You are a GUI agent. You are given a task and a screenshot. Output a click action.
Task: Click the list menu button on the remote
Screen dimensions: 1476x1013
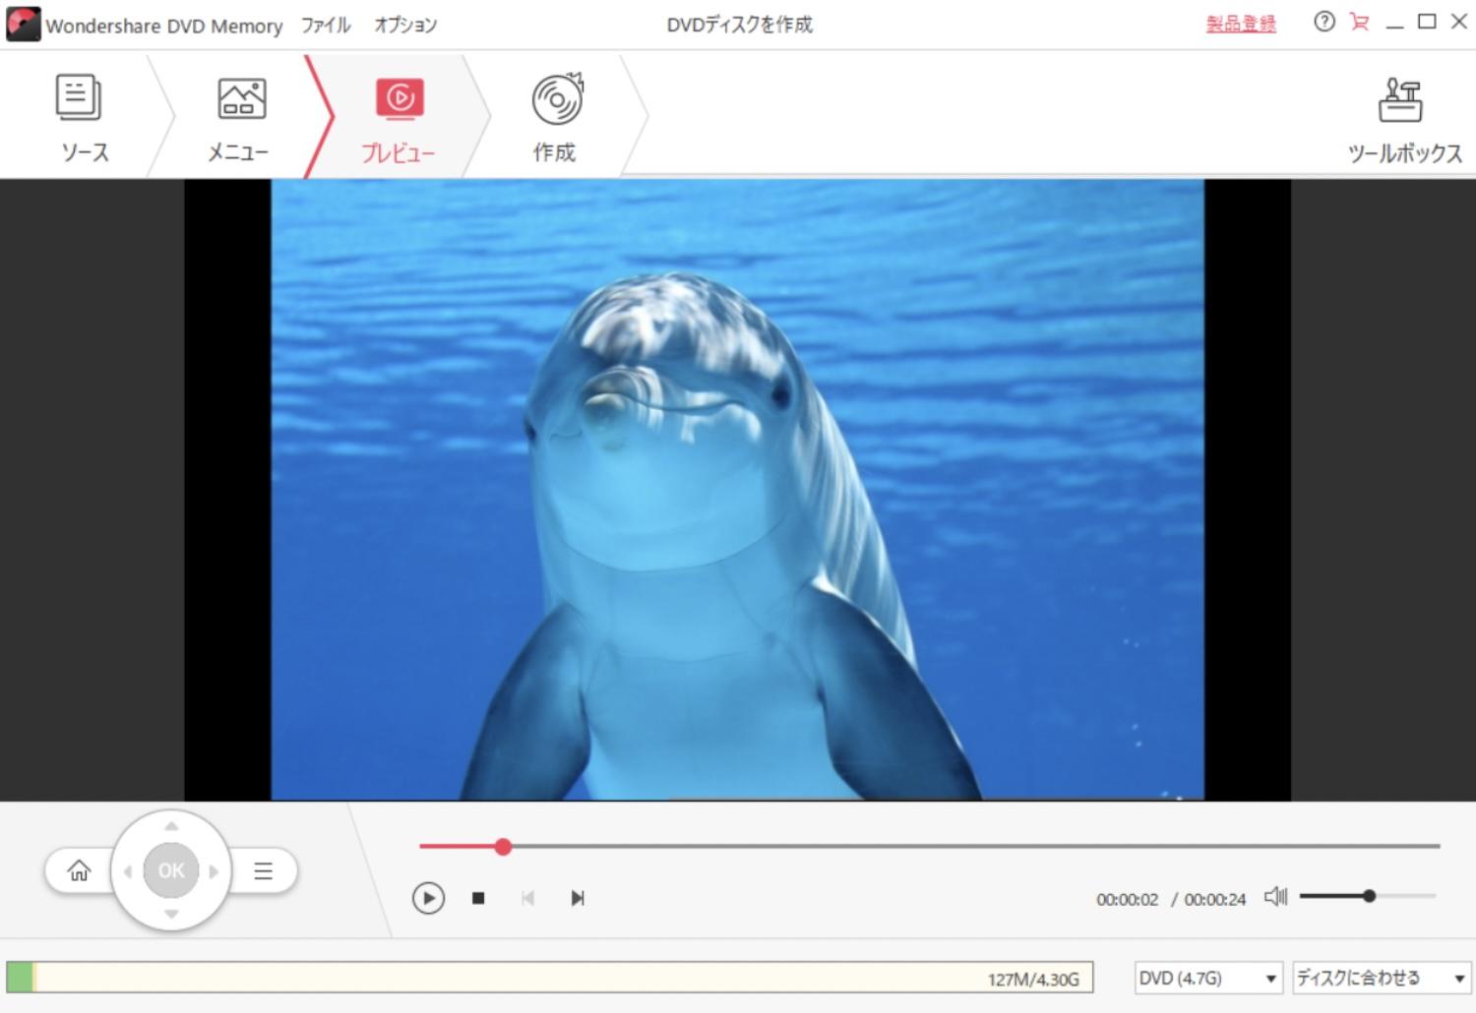264,870
